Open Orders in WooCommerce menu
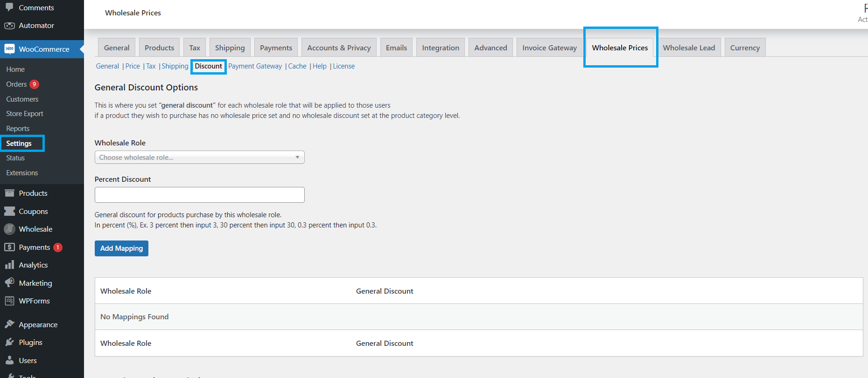This screenshot has height=378, width=868. click(x=16, y=84)
